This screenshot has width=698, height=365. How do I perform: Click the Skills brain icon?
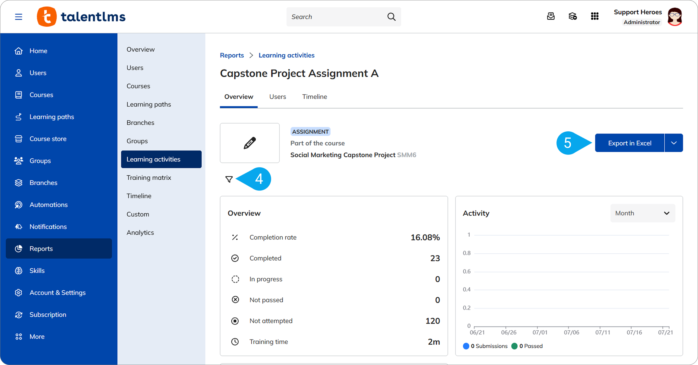(x=18, y=271)
